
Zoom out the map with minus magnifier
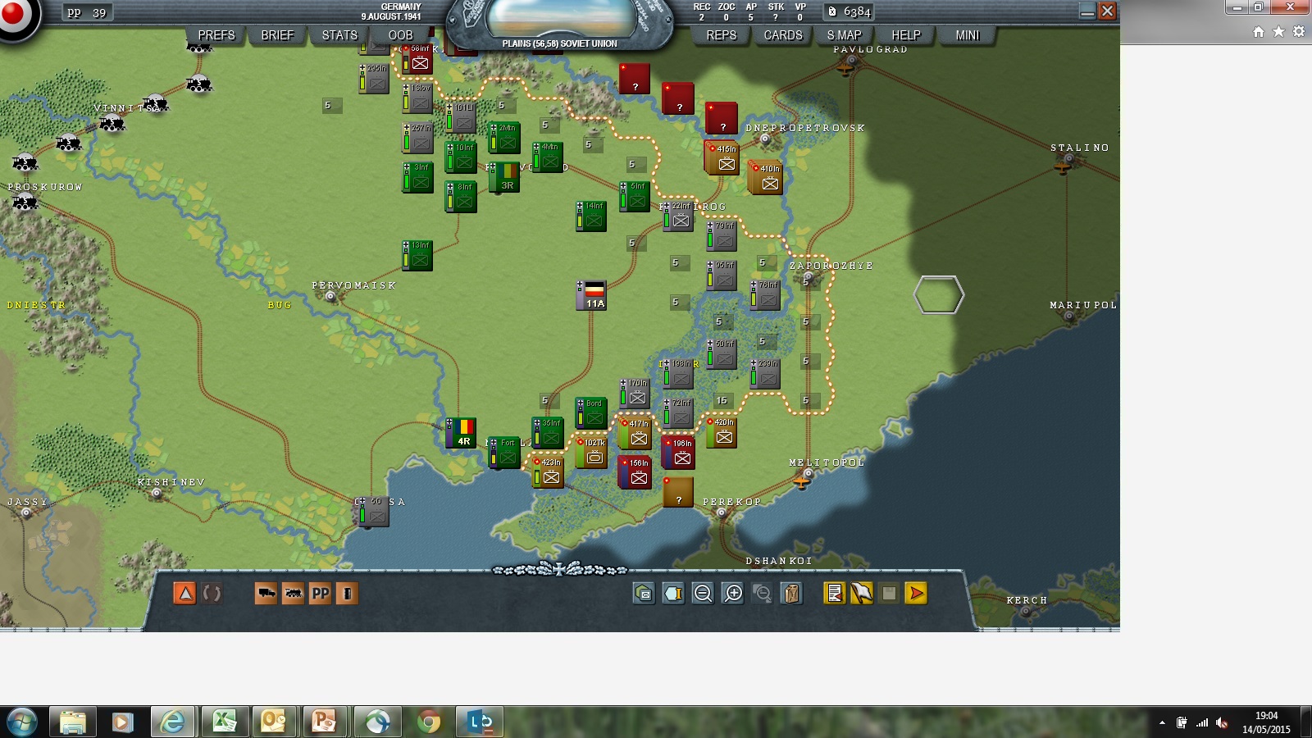[x=703, y=593]
